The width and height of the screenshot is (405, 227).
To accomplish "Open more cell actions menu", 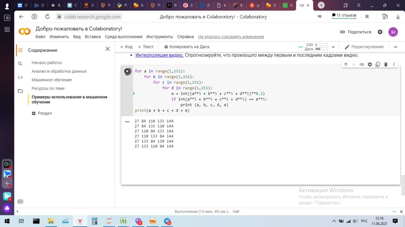I will [x=394, y=64].
